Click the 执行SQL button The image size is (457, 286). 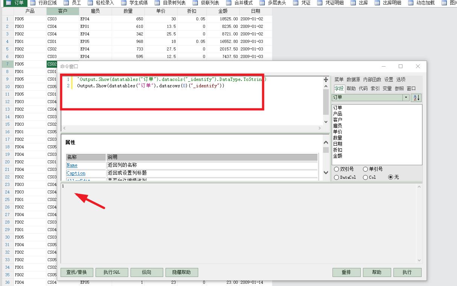(112, 272)
